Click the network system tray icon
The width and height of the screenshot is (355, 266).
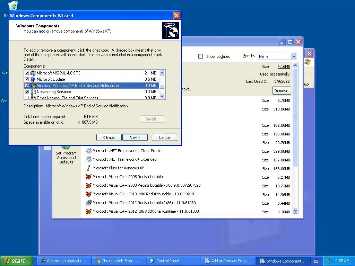point(329,261)
